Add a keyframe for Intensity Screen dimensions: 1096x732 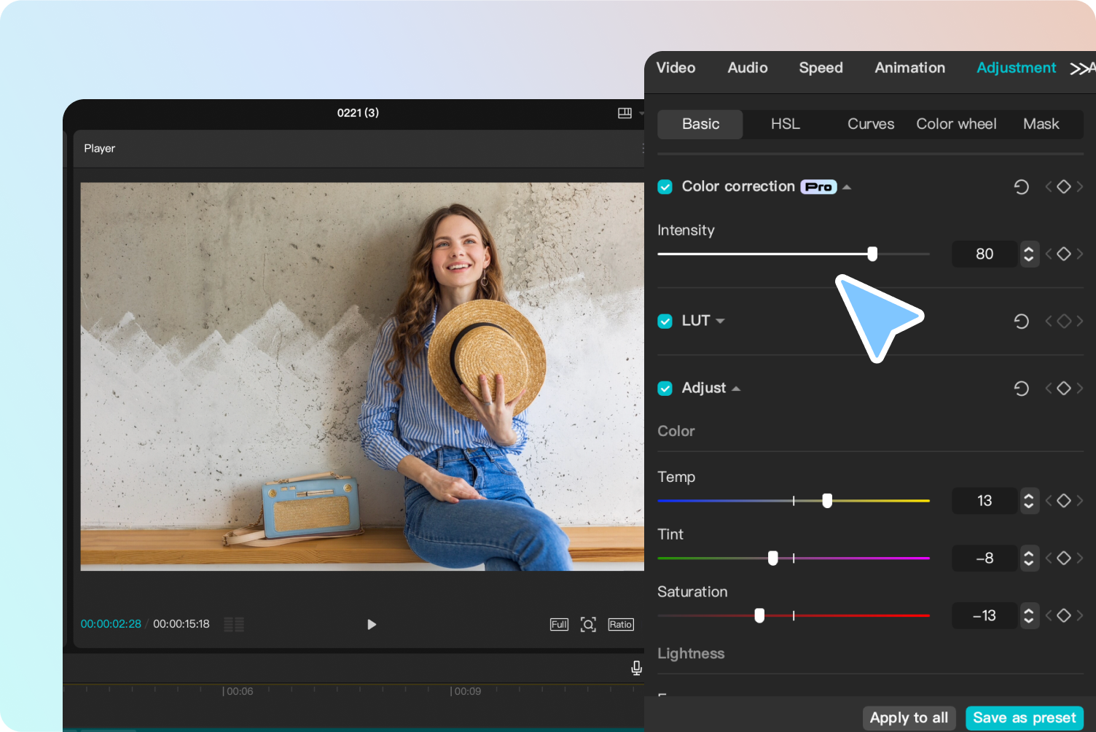tap(1063, 254)
